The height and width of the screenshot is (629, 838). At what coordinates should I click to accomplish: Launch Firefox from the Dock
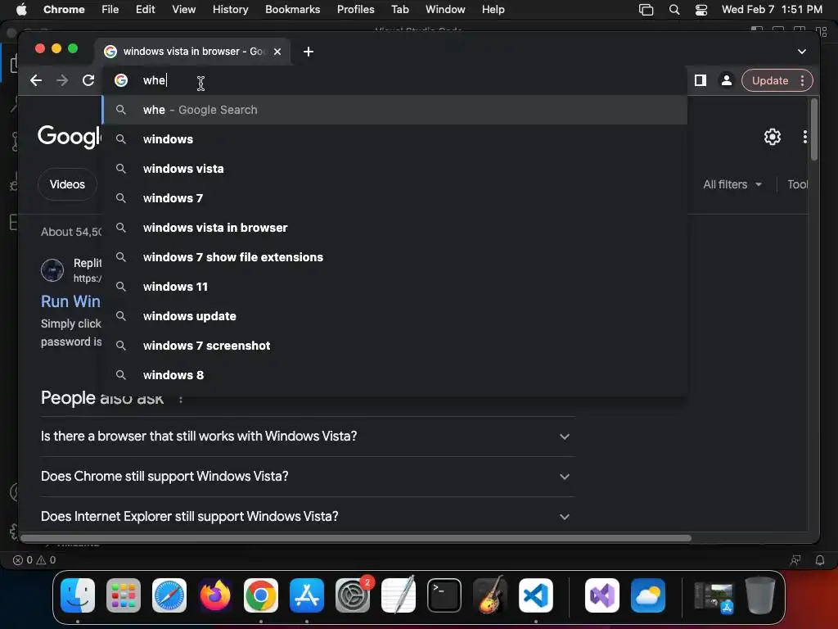click(x=215, y=595)
